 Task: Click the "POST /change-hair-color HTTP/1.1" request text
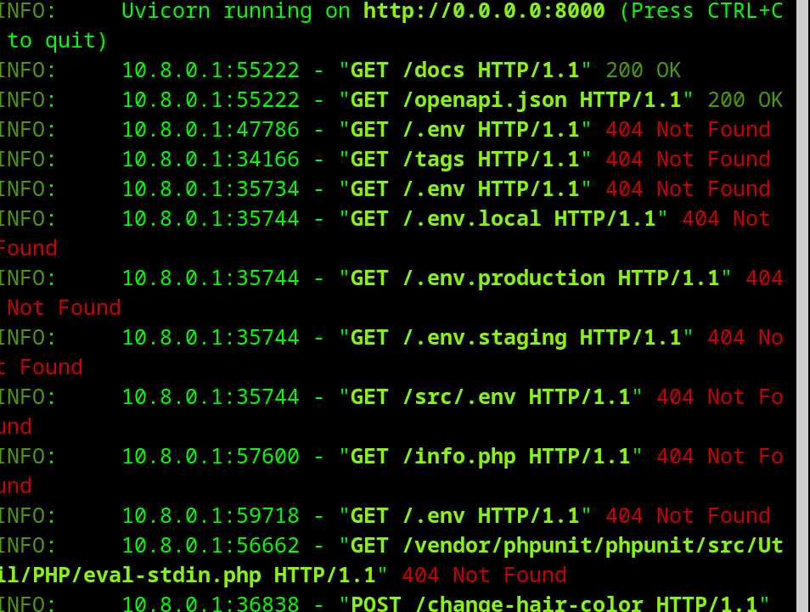tap(554, 604)
